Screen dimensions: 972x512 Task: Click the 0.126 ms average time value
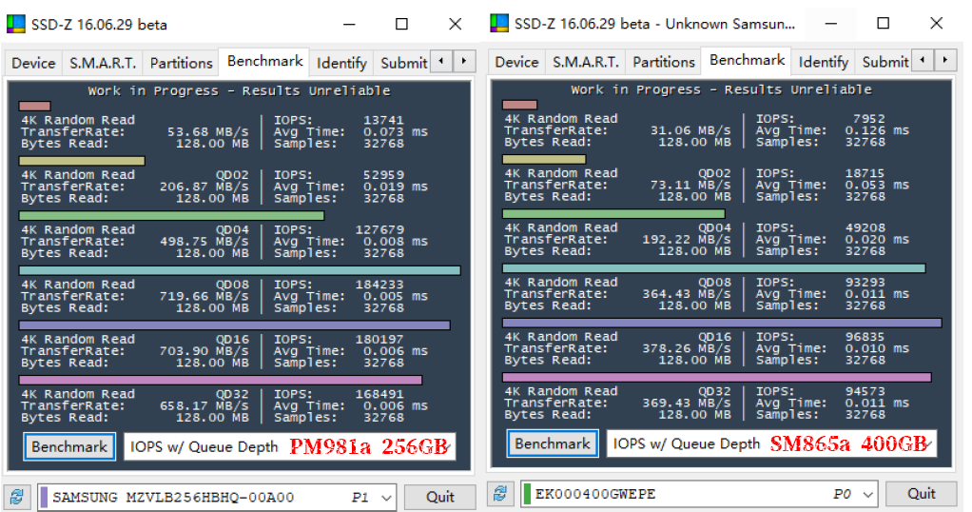pyautogui.click(x=877, y=130)
